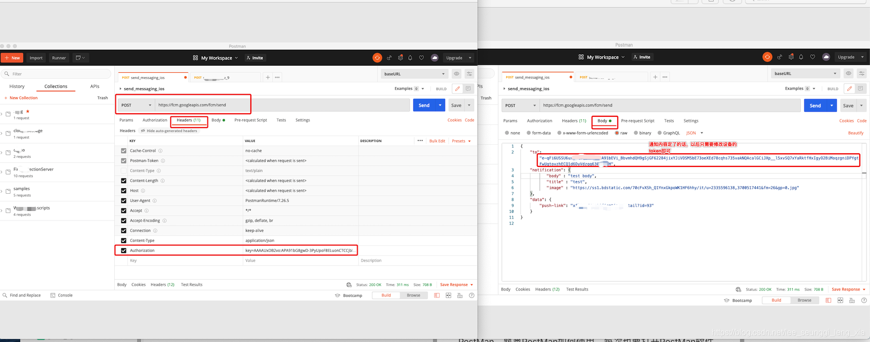Image resolution: width=870 pixels, height=342 pixels.
Task: Switch to APIs tab in sidebar
Action: coord(95,87)
